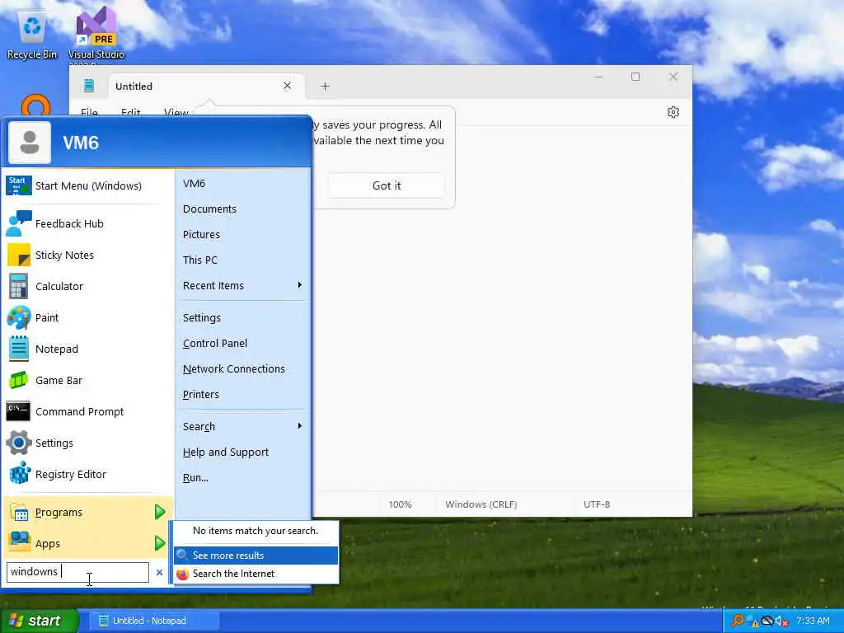Click muted volume icon in tray
The width and height of the screenshot is (844, 633).
781,621
